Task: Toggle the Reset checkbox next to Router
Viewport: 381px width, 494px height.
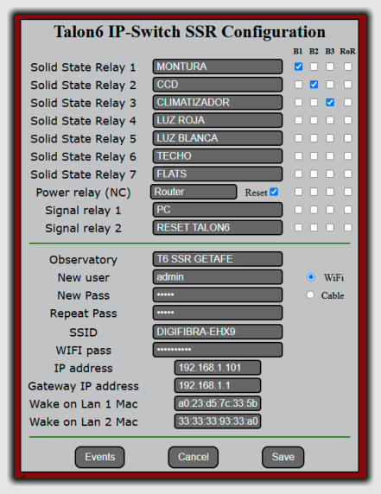Action: [x=274, y=192]
